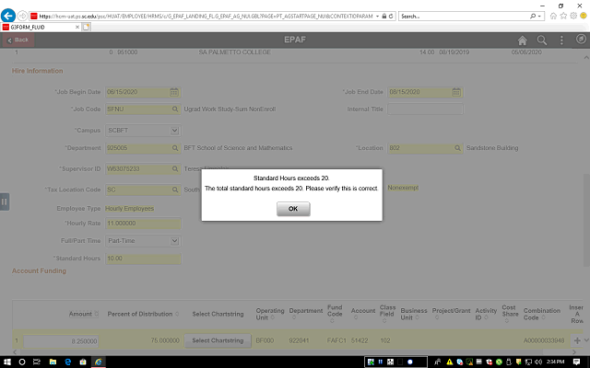
Task: Click the Select Chartstring button in row 1
Action: 218,340
